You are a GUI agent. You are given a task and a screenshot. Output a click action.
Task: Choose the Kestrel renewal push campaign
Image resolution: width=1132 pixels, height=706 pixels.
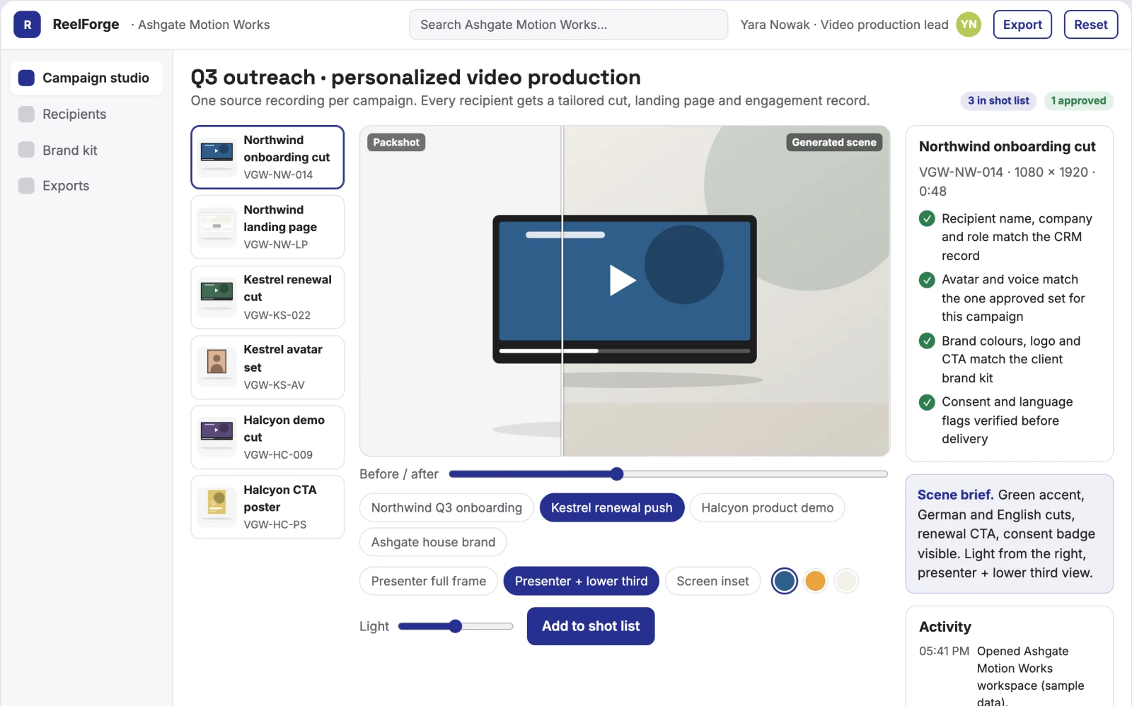(612, 507)
